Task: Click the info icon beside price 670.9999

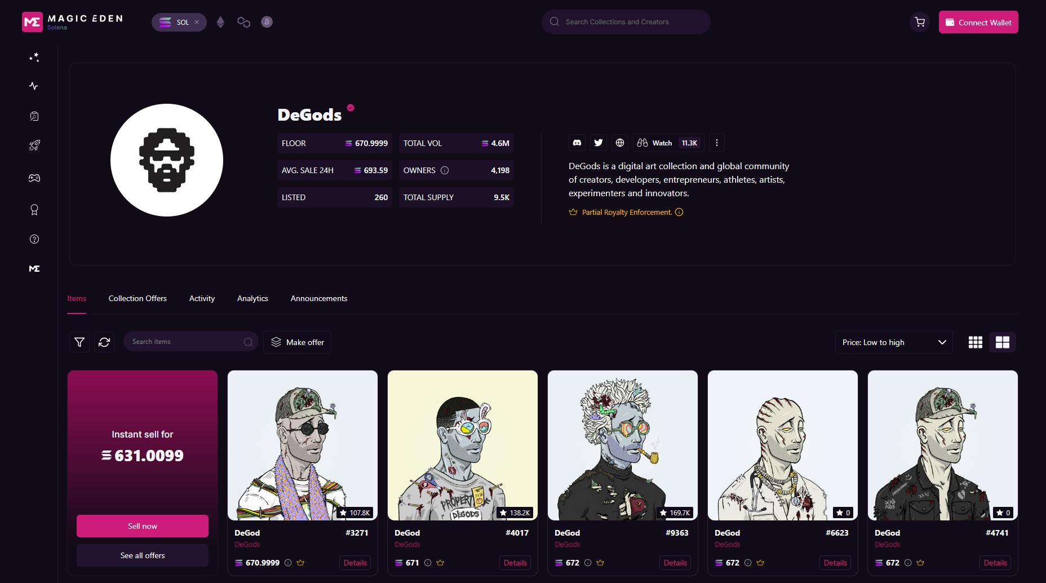Action: pos(288,563)
